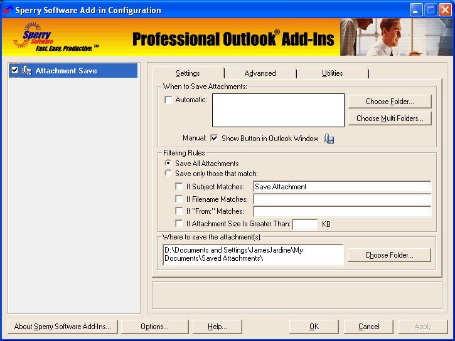
Task: Select Save only those that match option
Action: tap(168, 173)
